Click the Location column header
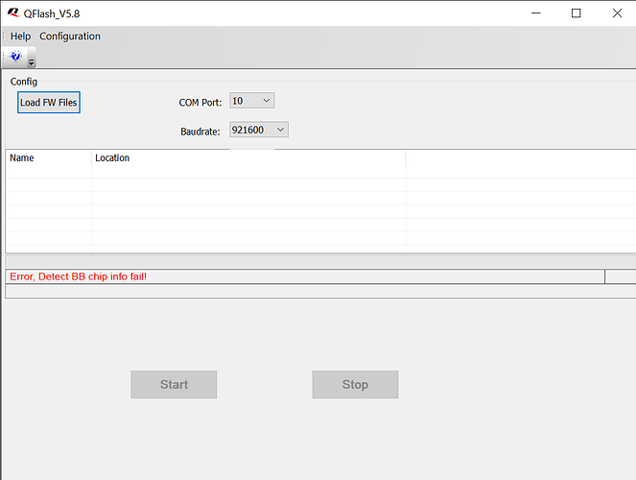Viewport: 636px width, 480px height. [248, 158]
